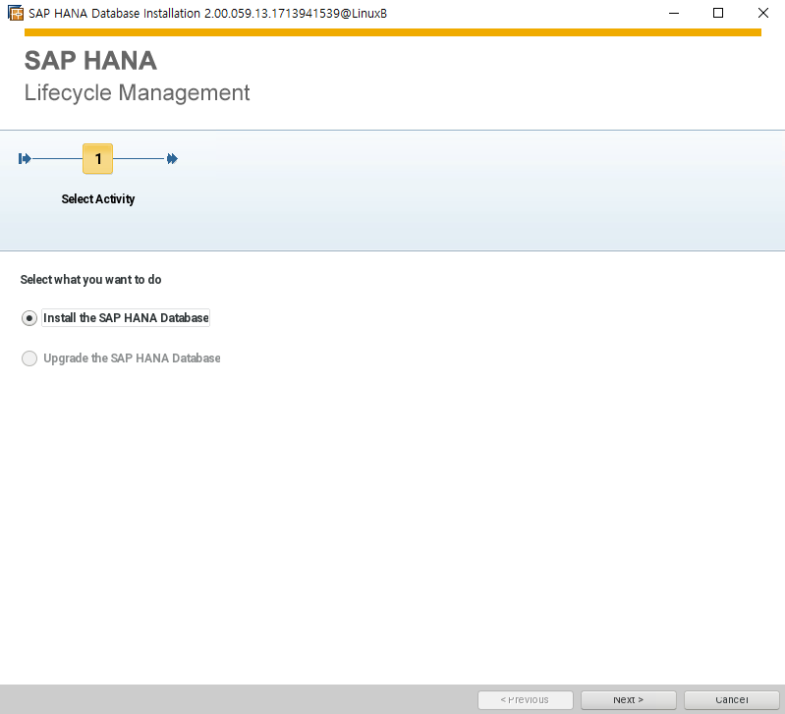This screenshot has height=714, width=785.
Task: Minimize the installer window
Action: 674,13
